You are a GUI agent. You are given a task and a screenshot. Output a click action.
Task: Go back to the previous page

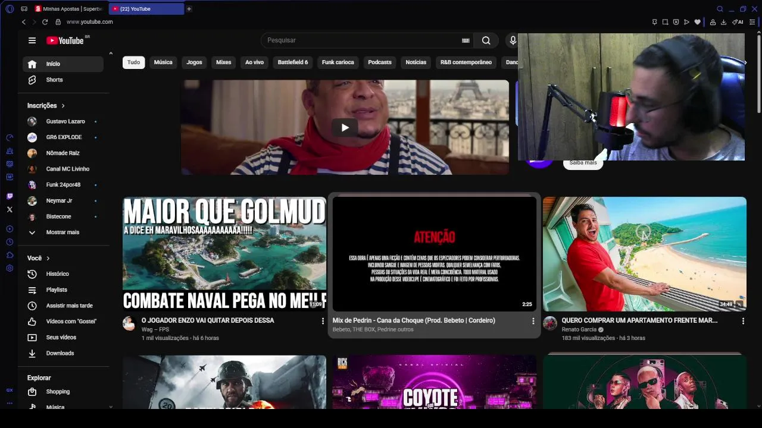[24, 22]
